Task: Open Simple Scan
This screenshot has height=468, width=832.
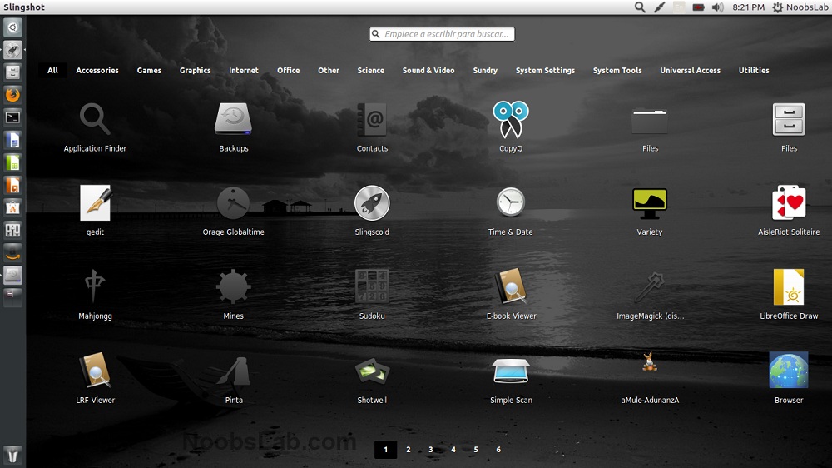Action: [x=511, y=371]
